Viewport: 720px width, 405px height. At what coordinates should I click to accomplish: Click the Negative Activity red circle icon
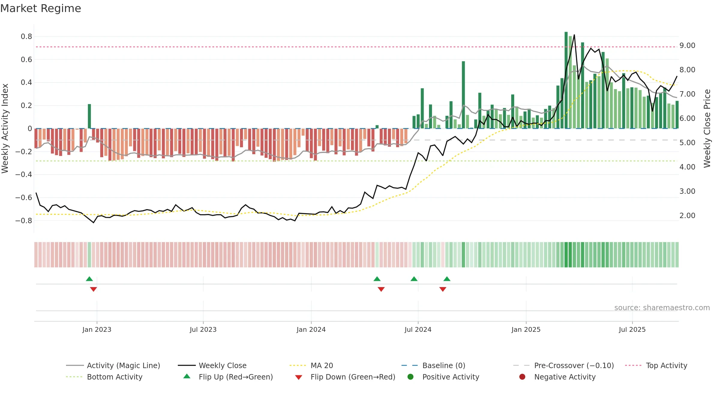(x=522, y=376)
